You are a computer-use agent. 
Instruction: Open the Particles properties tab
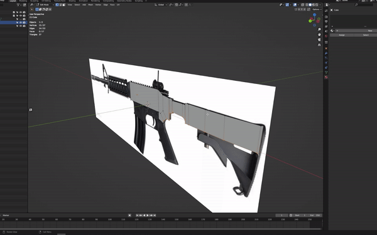click(x=326, y=58)
